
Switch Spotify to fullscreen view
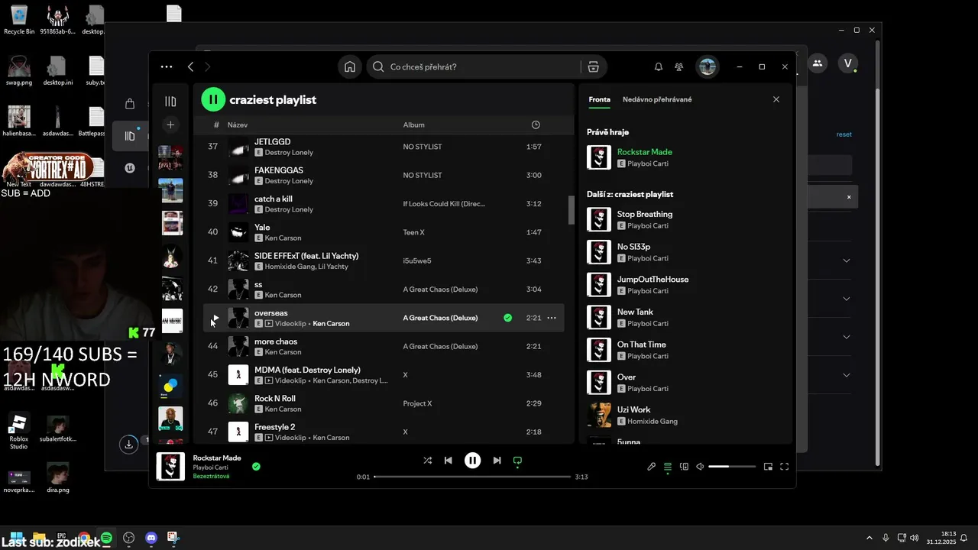pos(784,467)
